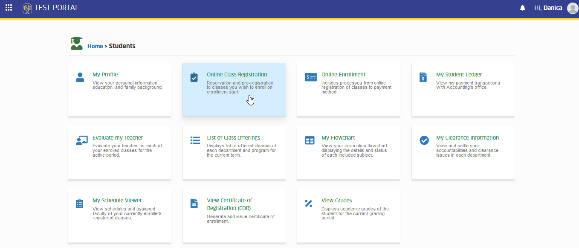The height and width of the screenshot is (248, 579).
Task: Click 'View my payment transactions' description
Action: point(468,85)
